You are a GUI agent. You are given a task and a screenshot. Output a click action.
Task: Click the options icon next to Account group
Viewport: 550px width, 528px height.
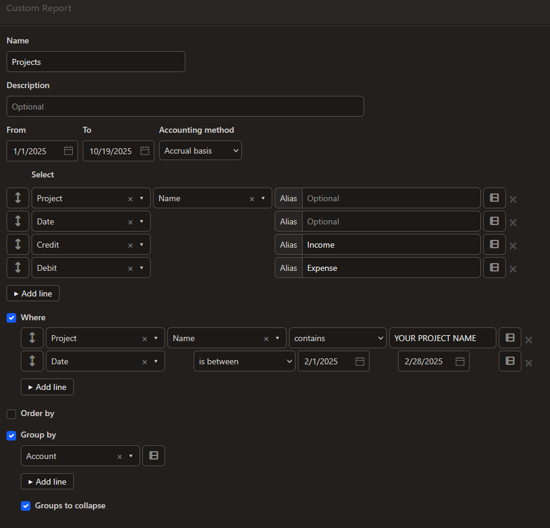(154, 455)
